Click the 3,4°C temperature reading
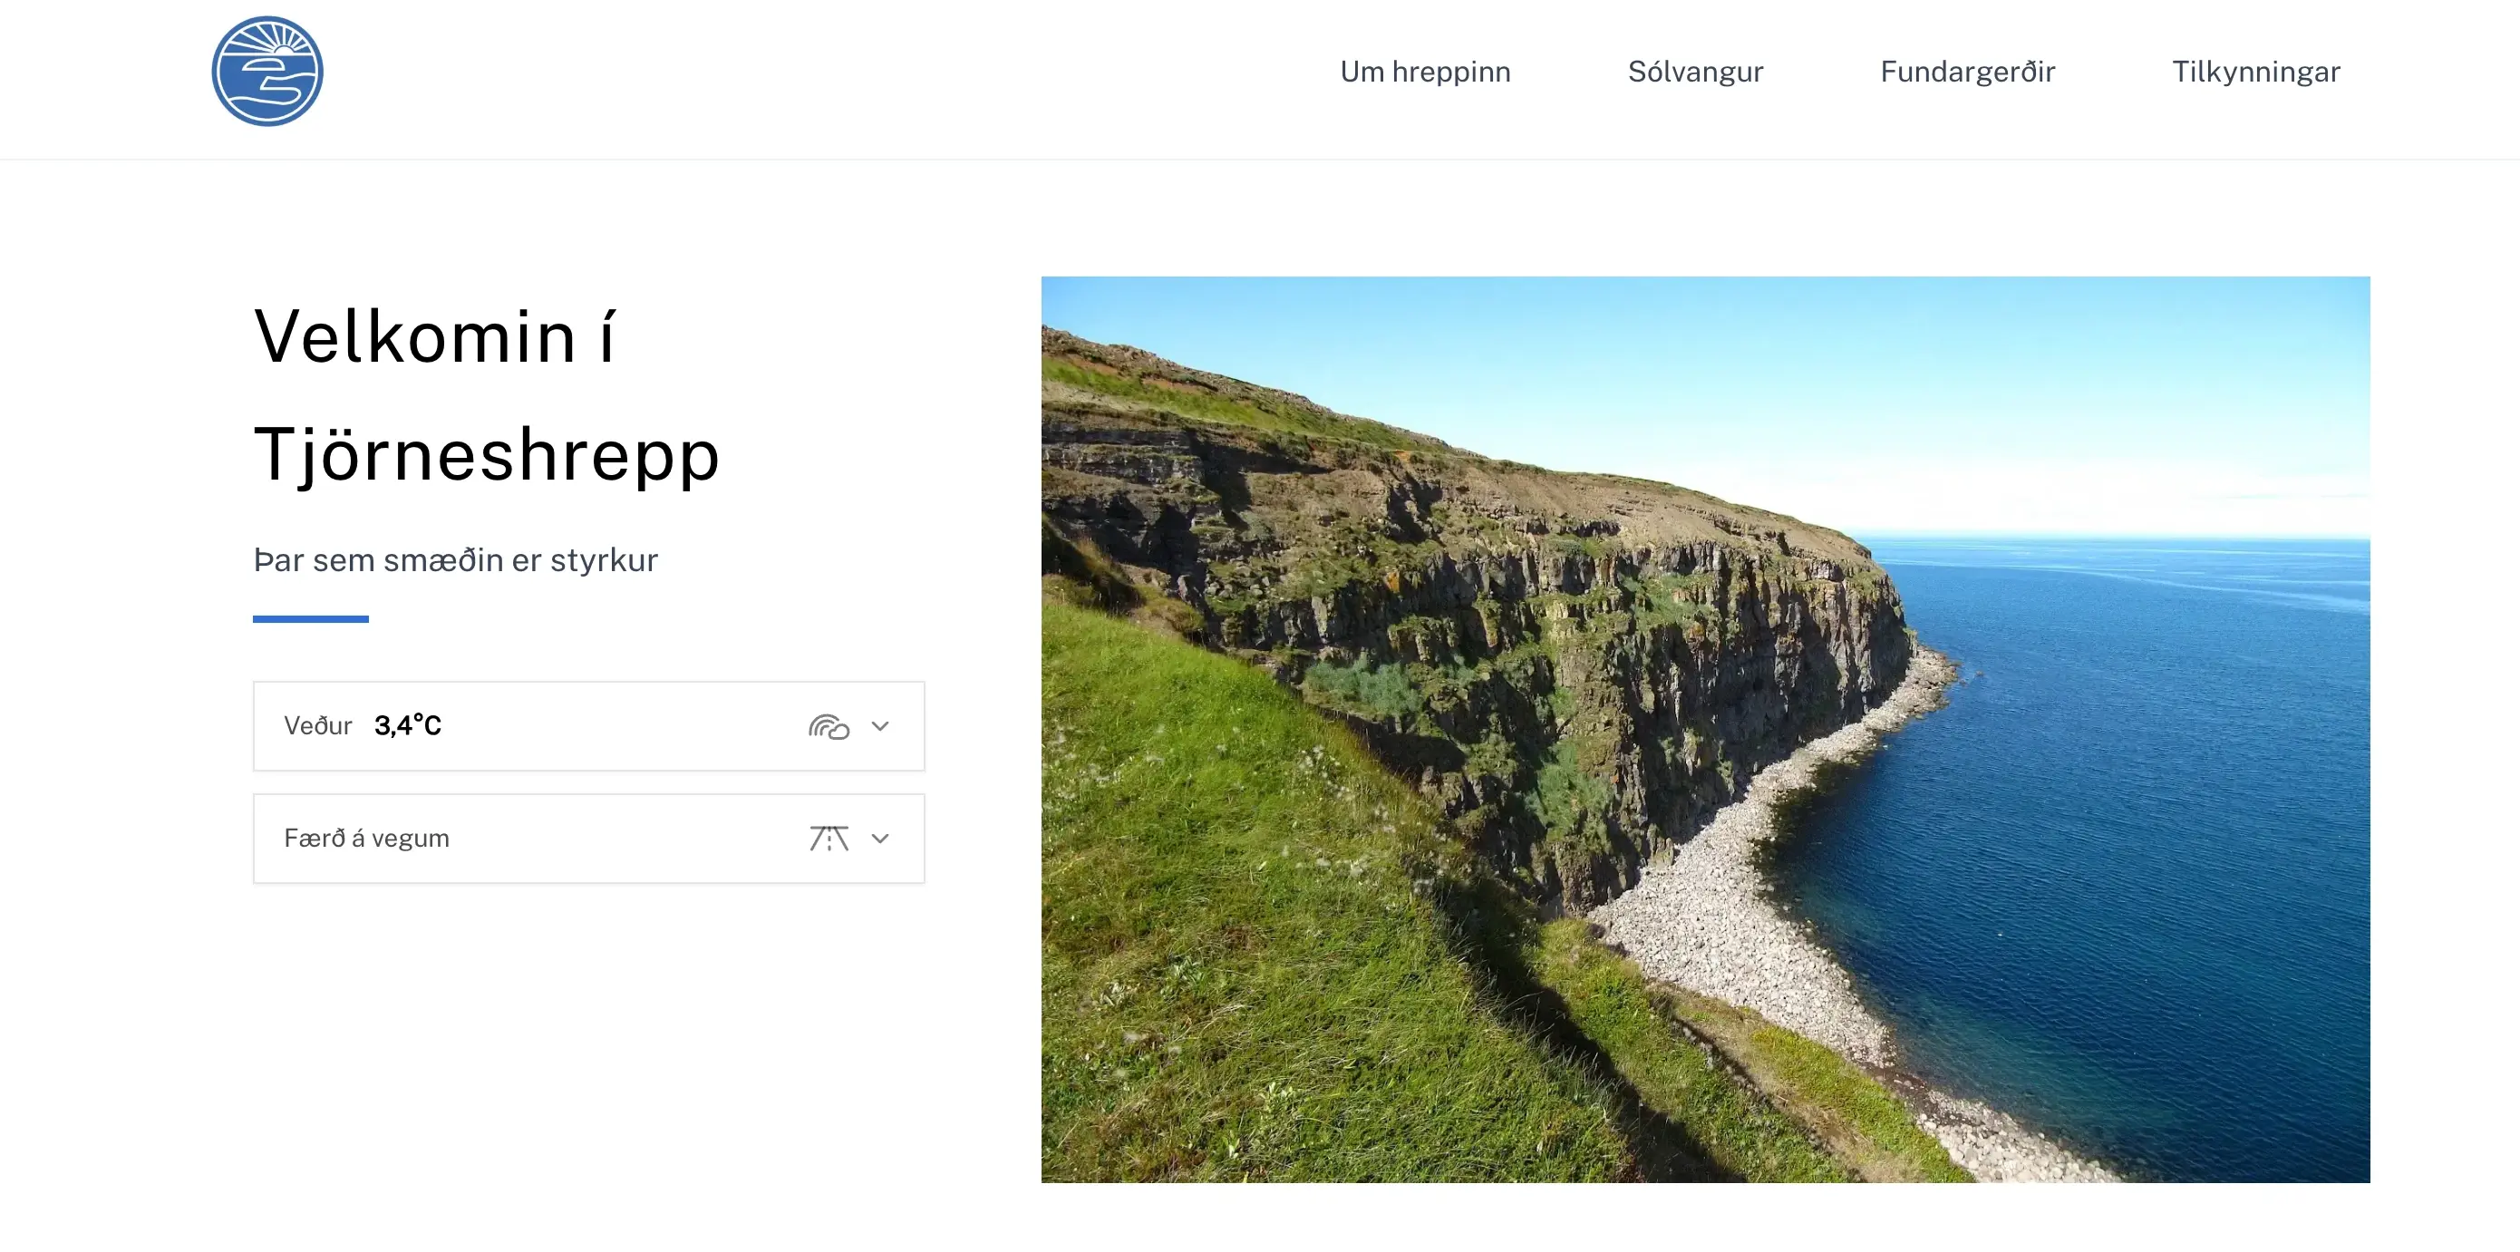 click(408, 726)
